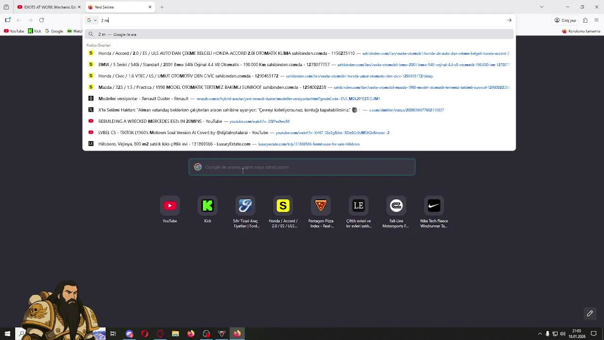This screenshot has height=340, width=604.
Task: Open the Opera GX taskbar icon
Action: pyautogui.click(x=160, y=334)
